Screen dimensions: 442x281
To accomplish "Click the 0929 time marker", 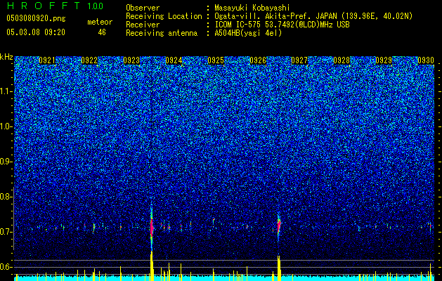I will pos(384,60).
